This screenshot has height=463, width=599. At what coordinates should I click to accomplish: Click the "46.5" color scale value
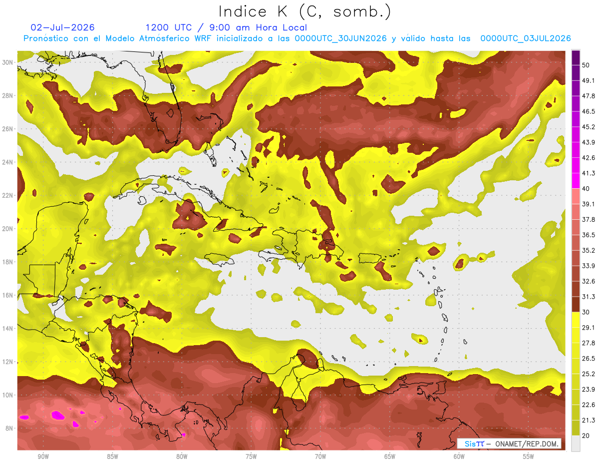coord(589,111)
